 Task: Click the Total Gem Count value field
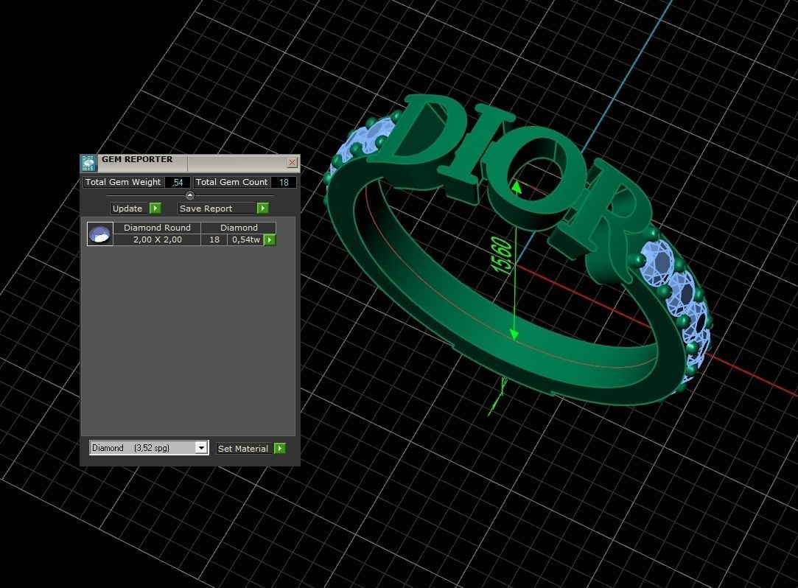(x=284, y=182)
